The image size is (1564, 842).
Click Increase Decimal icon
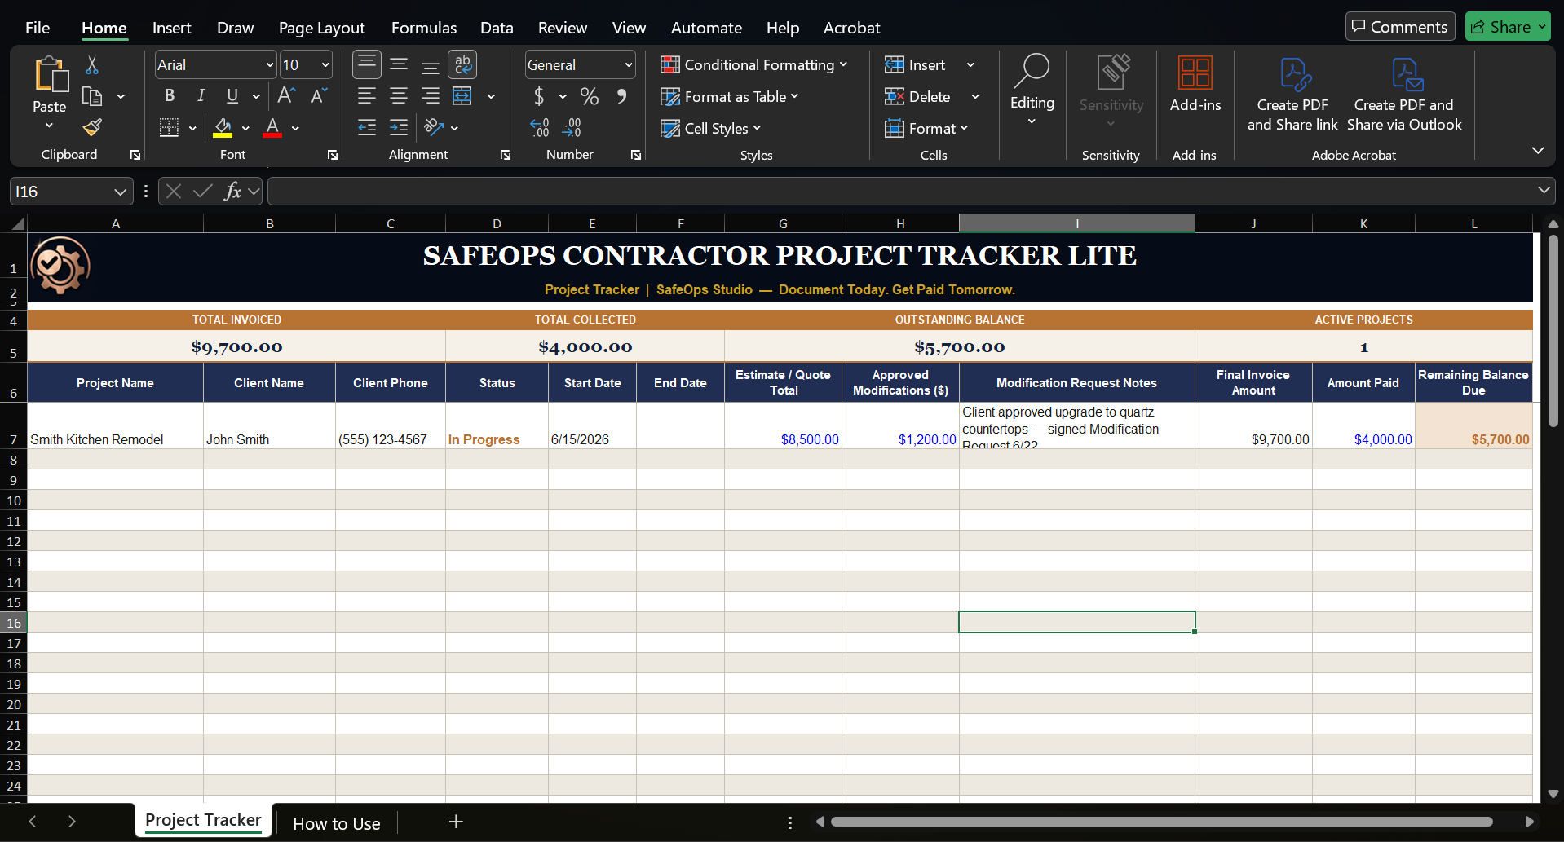(539, 128)
